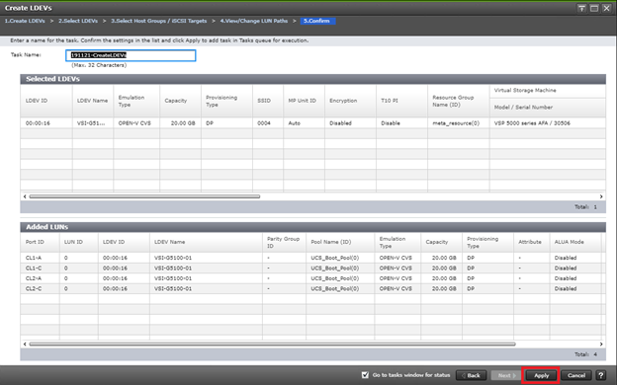Screen dimensions: 617x385
Task: Go to step 2.Select LDEVs
Action: 78,21
